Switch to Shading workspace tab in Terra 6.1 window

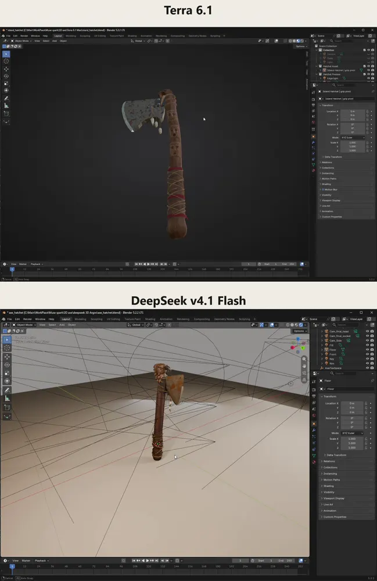(x=132, y=36)
